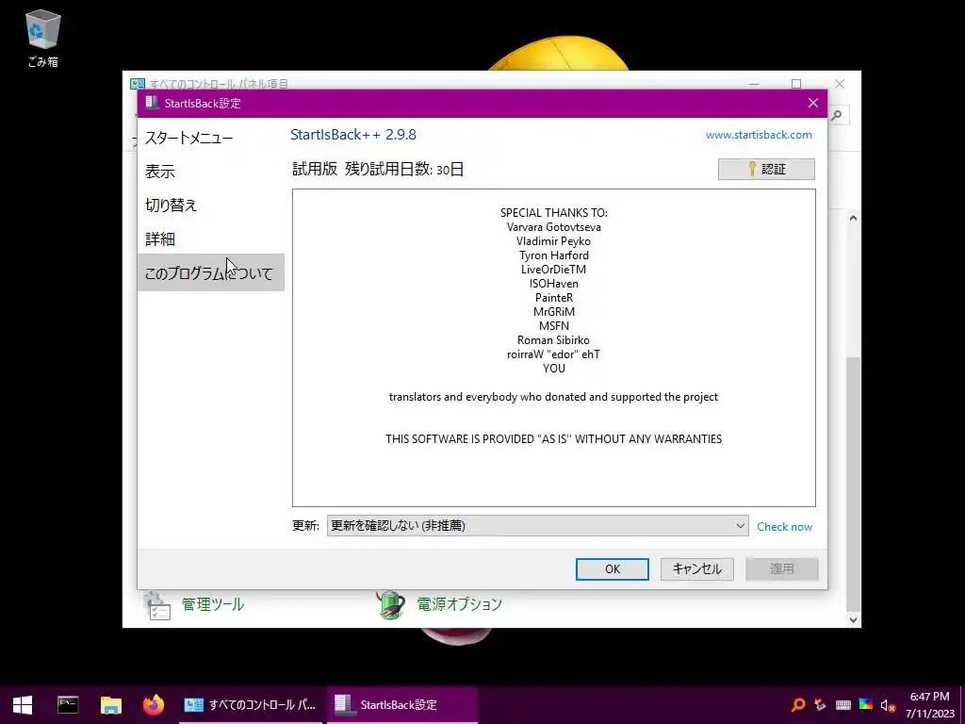
Task: Click the orange magnifier tray icon
Action: pyautogui.click(x=797, y=705)
